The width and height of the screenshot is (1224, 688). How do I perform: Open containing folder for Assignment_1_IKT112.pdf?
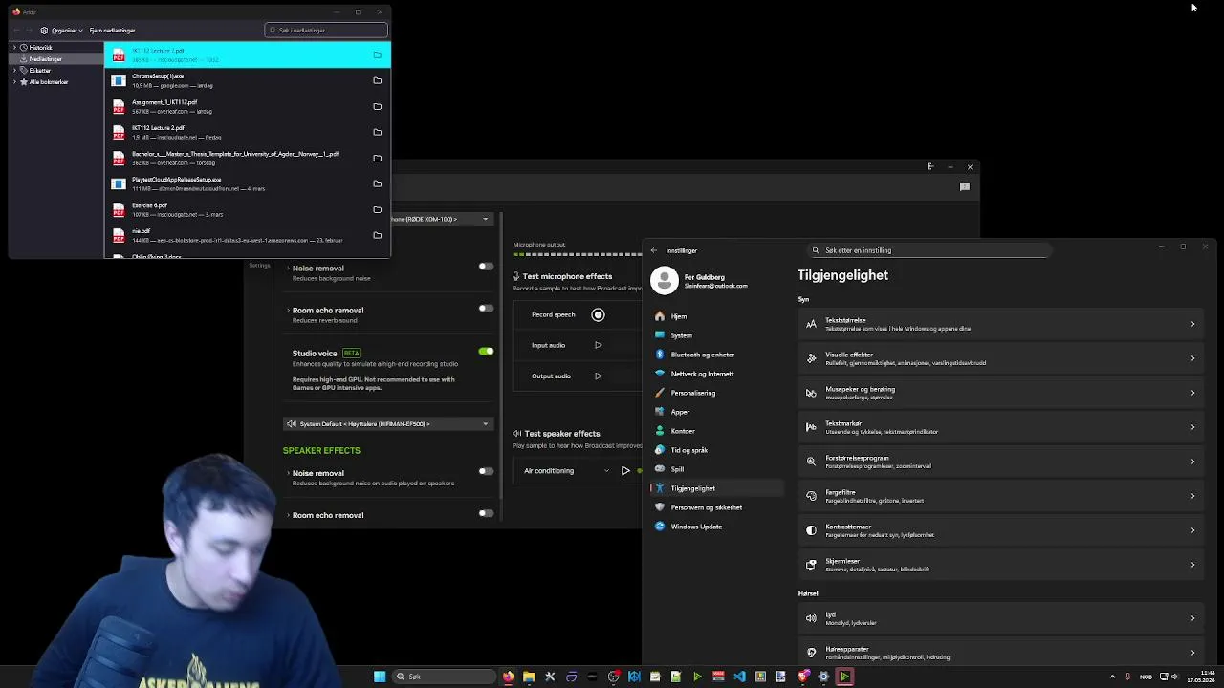pyautogui.click(x=377, y=106)
